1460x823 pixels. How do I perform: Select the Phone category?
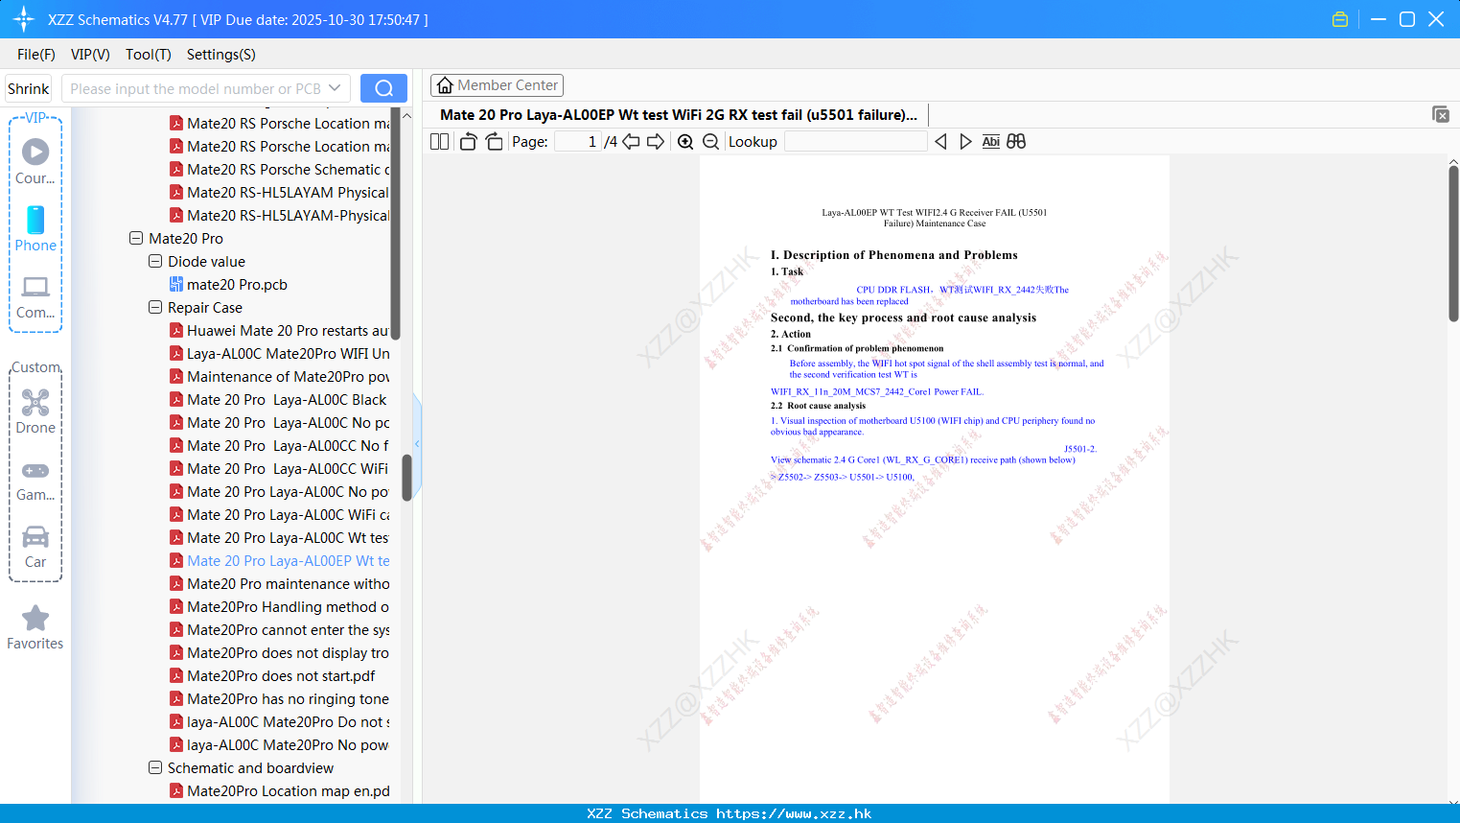35,228
